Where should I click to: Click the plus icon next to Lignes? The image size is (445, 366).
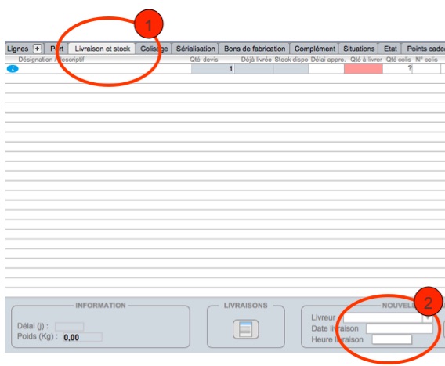pyautogui.click(x=37, y=49)
